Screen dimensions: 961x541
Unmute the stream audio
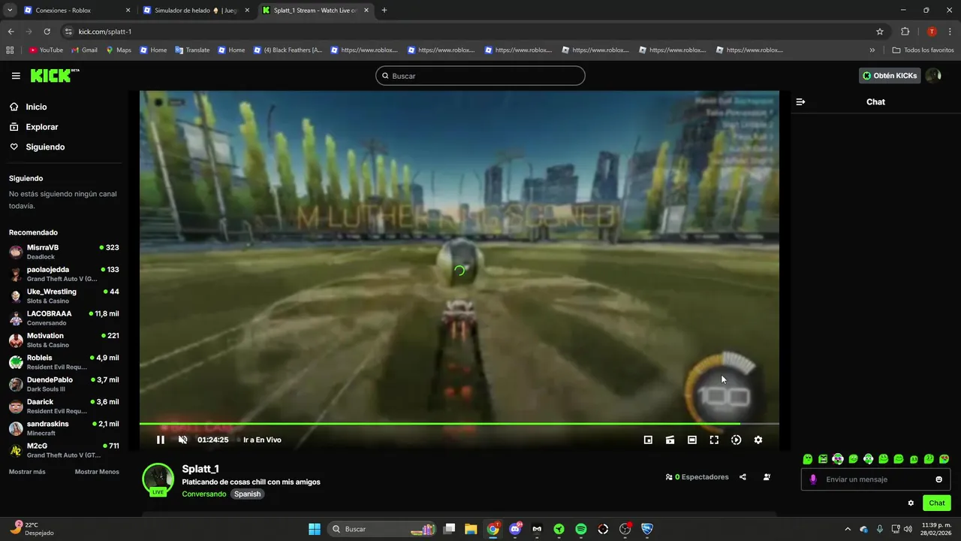[182, 440]
